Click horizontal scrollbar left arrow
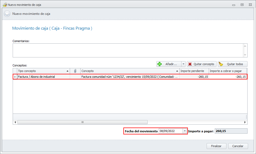The height and width of the screenshot is (154, 256). pos(15,122)
